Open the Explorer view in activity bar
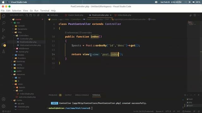202x113 pixels. (3, 16)
